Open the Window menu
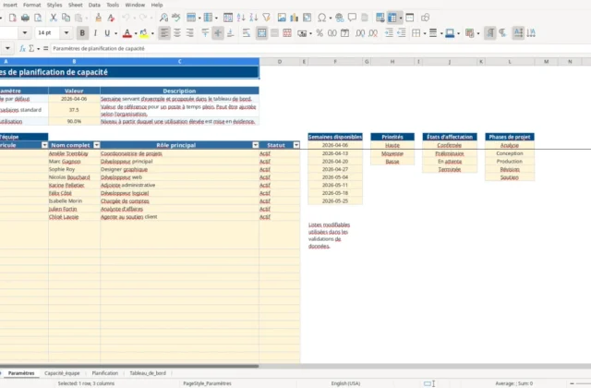The width and height of the screenshot is (591, 388). point(135,5)
